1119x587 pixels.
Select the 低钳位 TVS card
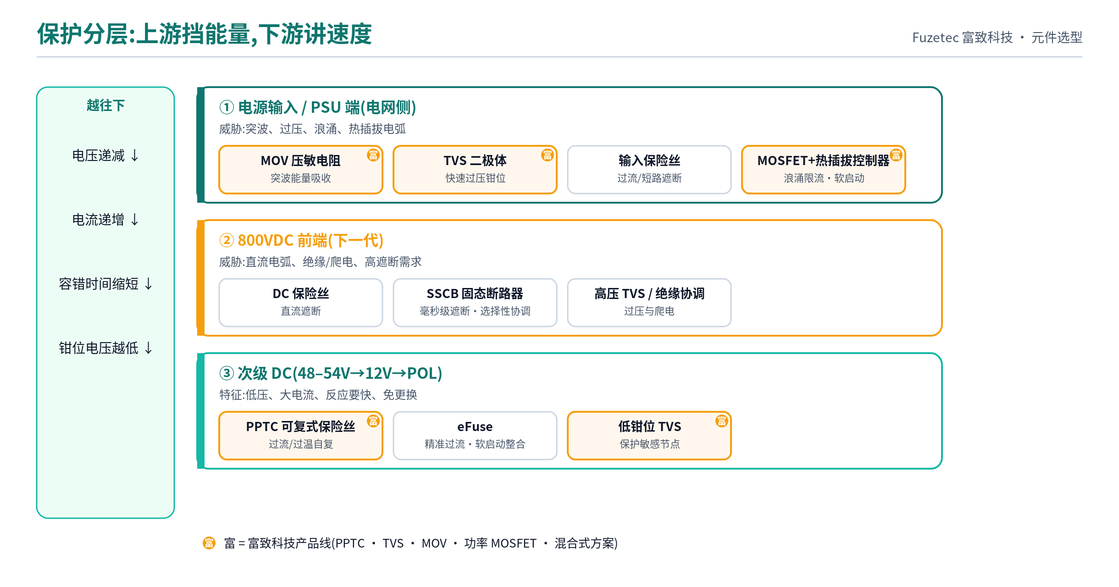649,436
